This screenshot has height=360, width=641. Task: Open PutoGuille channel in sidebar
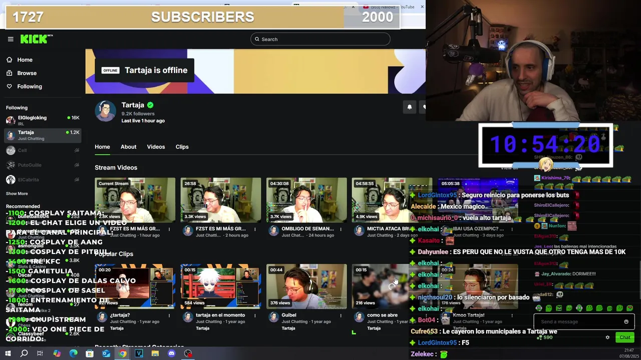(43, 165)
